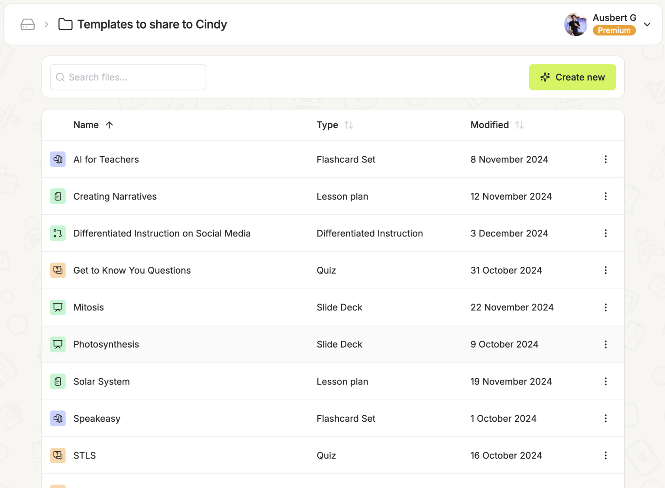
Task: Click the magnifying glass in the search bar
Action: (60, 77)
